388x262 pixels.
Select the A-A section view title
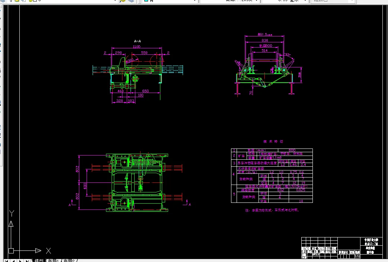[x=137, y=41]
